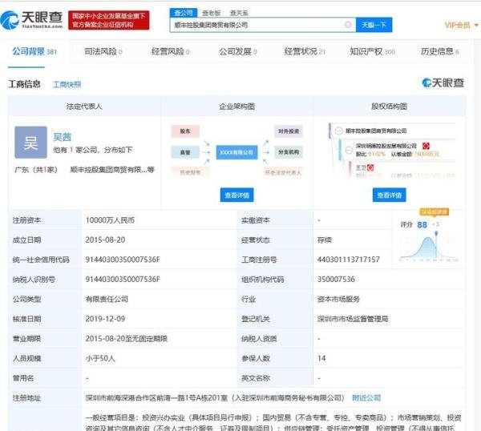Click the registered address text
This screenshot has width=481, height=431.
tap(215, 398)
